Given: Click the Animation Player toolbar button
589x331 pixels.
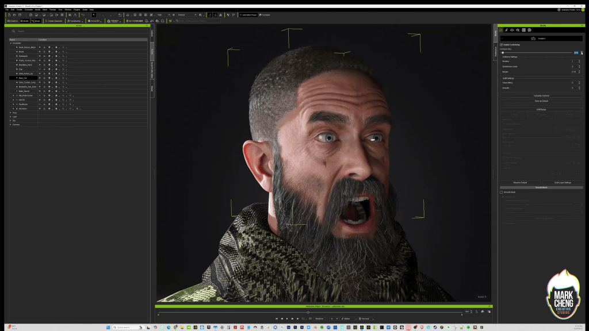Looking at the screenshot, I should point(248,15).
